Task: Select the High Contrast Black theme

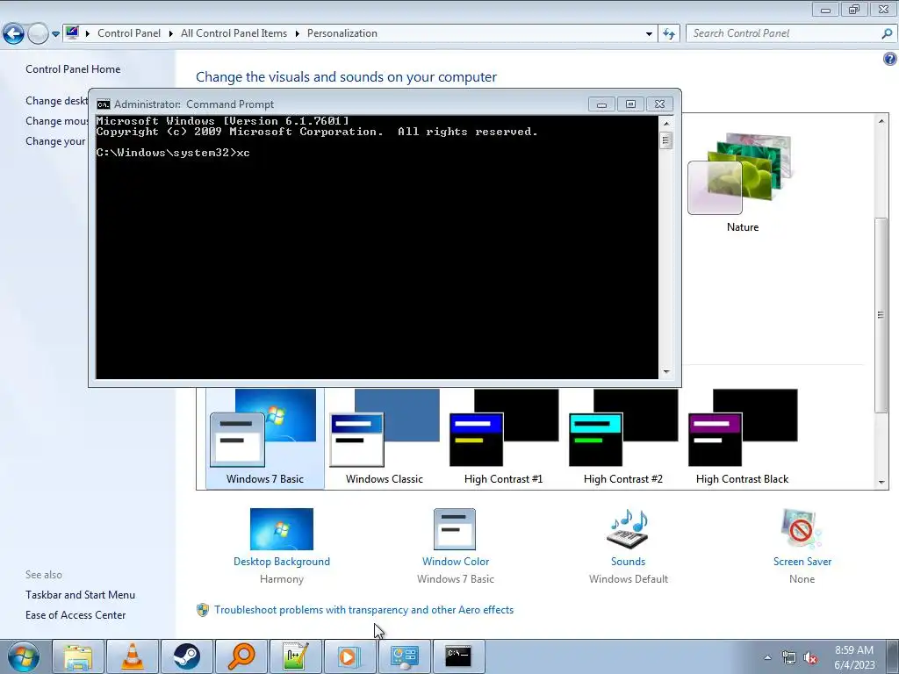Action: 742,438
